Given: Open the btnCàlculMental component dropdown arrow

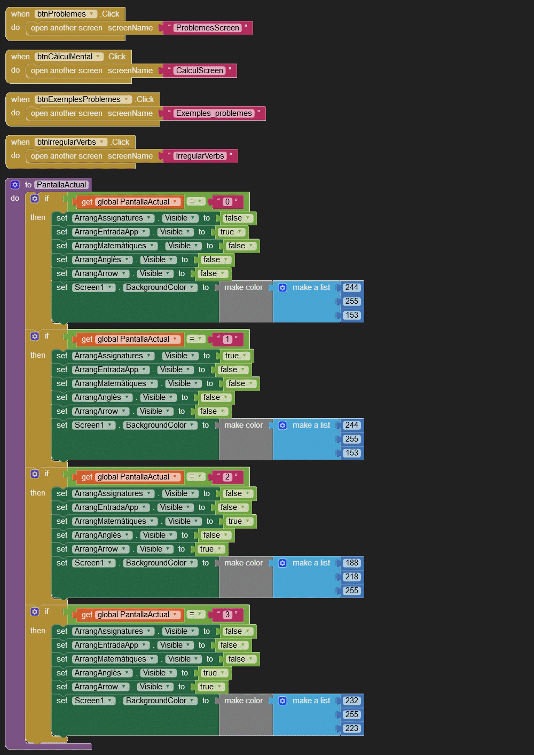Looking at the screenshot, I should (x=99, y=57).
